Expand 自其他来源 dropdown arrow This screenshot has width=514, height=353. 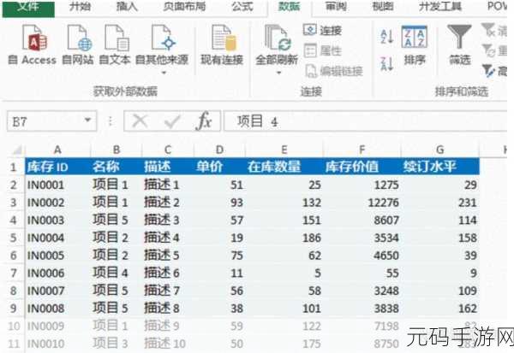[164, 73]
